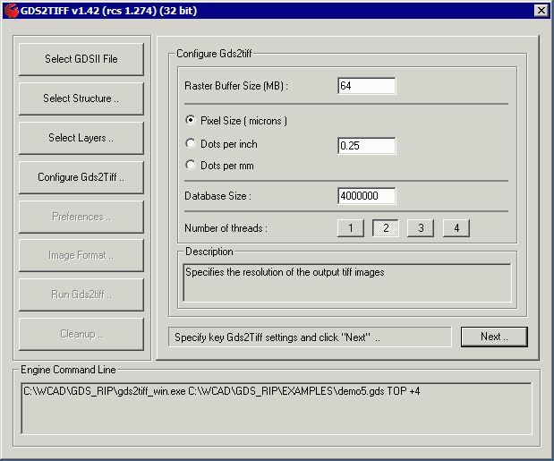Set number of threads to 2
This screenshot has width=554, height=461.
[x=386, y=228]
